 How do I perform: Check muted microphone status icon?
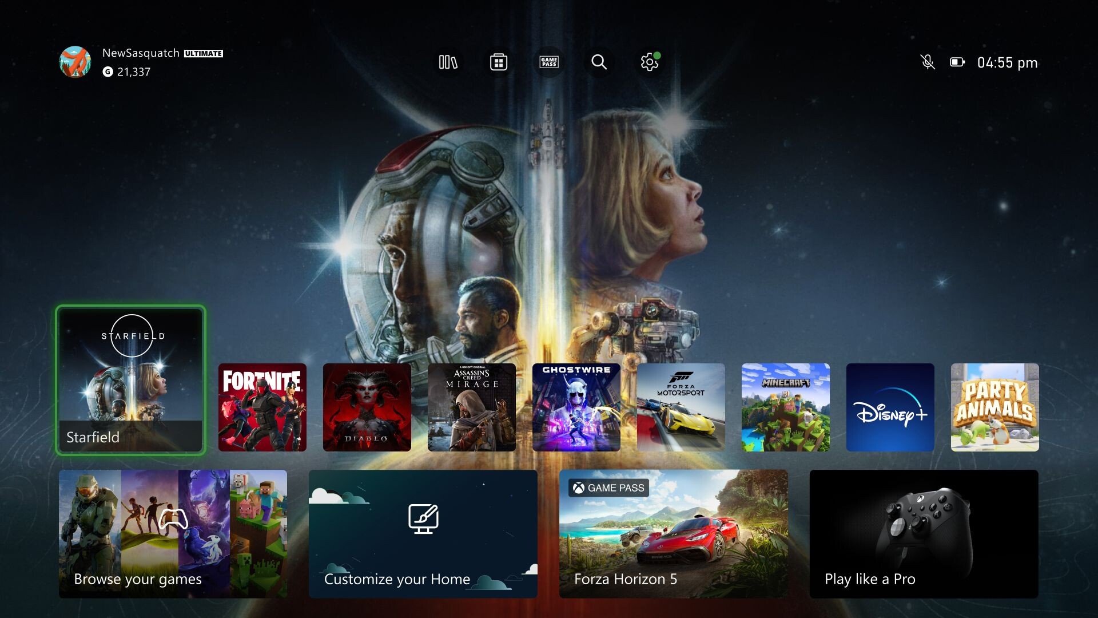[927, 62]
